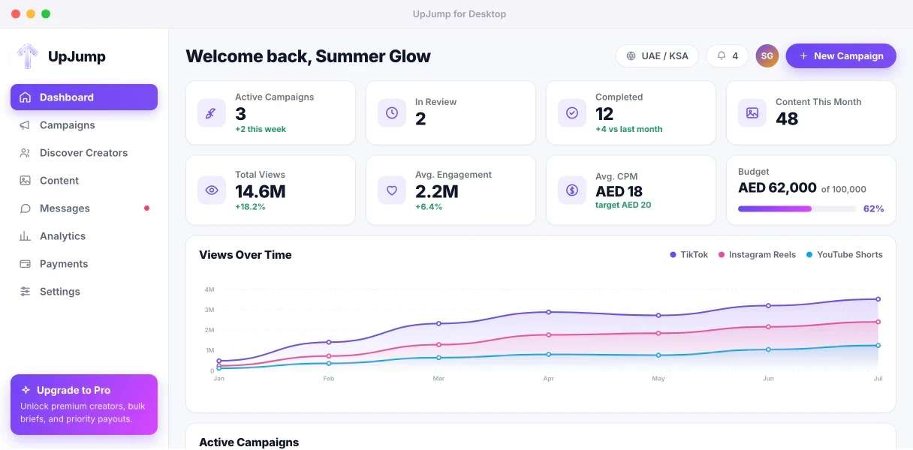
Task: Click the '+18.2%' views change text
Action: [x=250, y=206]
